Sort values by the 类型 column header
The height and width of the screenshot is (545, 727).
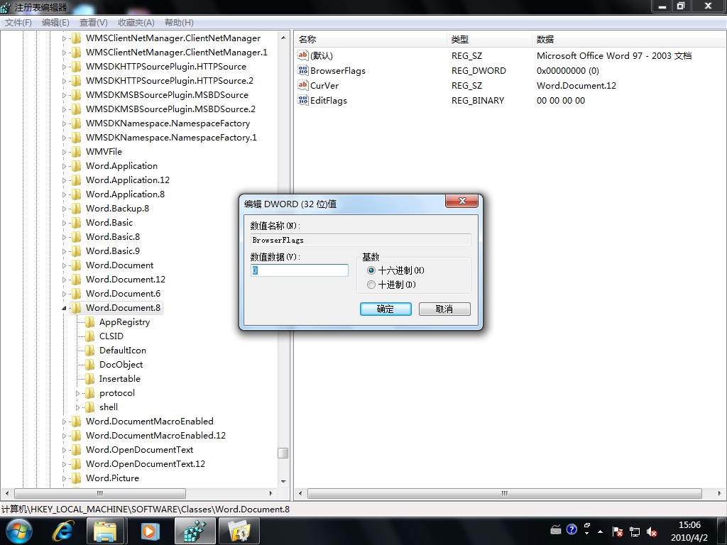tap(490, 40)
